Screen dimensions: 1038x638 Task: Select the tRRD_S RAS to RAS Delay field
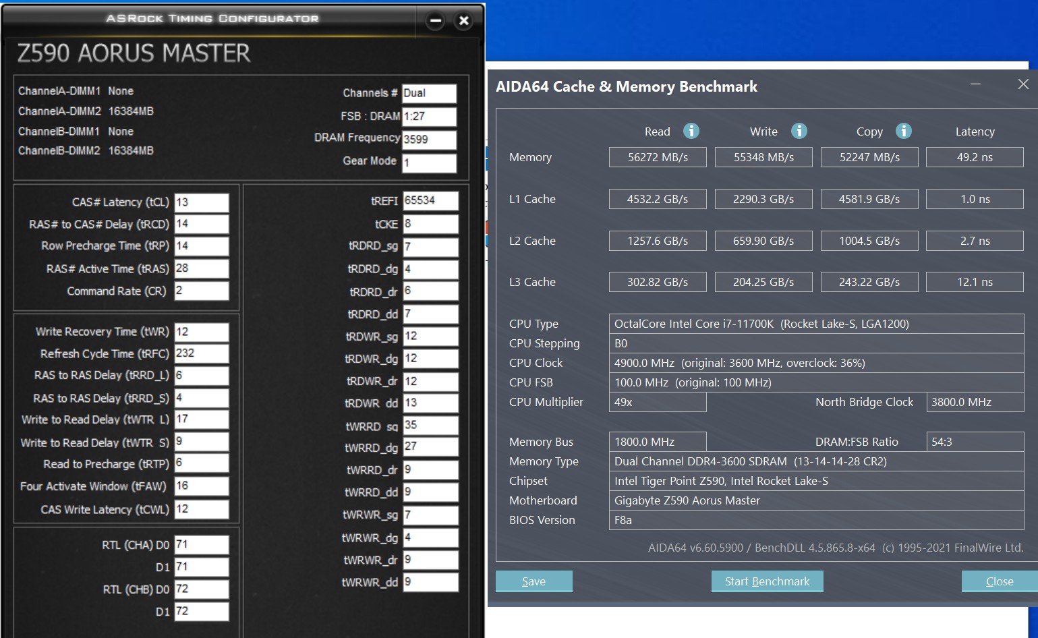[202, 398]
